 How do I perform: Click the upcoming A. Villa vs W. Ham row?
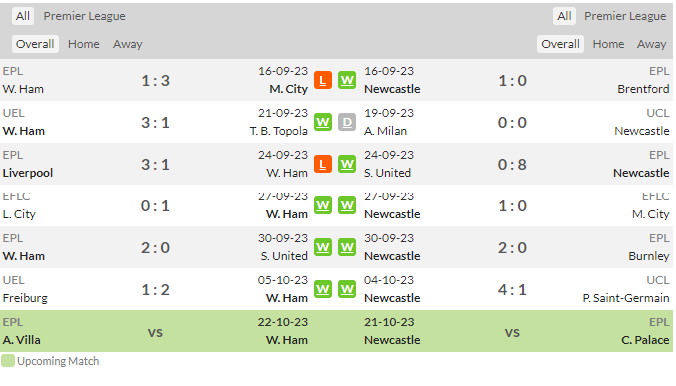coord(155,331)
